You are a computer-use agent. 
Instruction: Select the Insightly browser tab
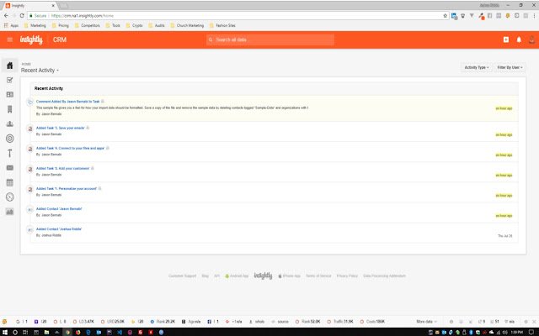pyautogui.click(x=28, y=6)
